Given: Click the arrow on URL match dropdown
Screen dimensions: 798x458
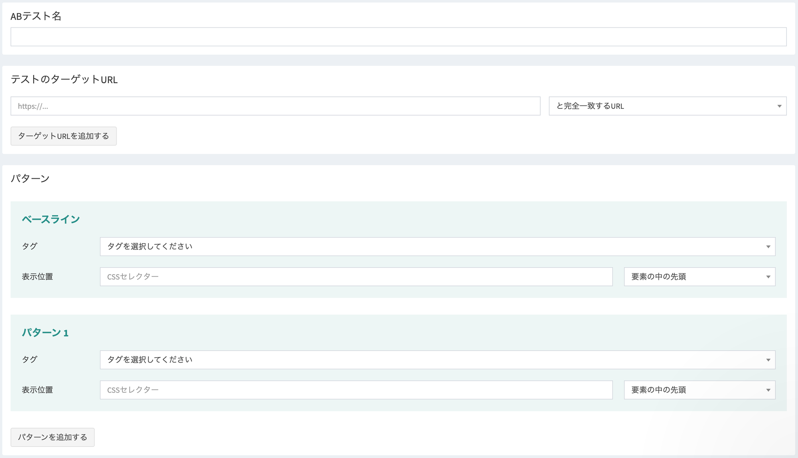Looking at the screenshot, I should click(779, 106).
